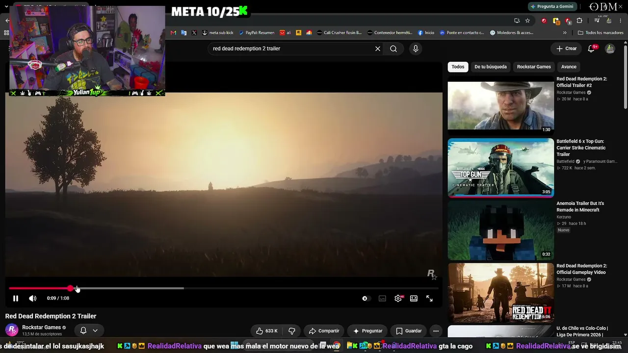The image size is (628, 353).
Task: Open the browser extensions puzzle icon
Action: tap(579, 21)
